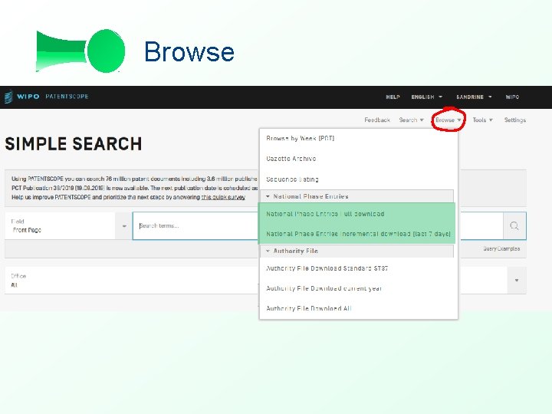
Task: Open the HELP link in header
Action: pos(393,97)
